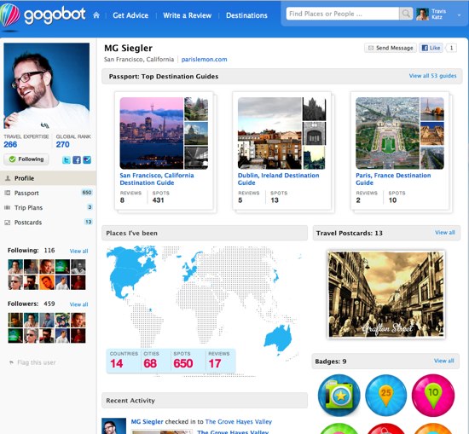Image resolution: width=469 pixels, height=434 pixels.
Task: Open Write a Review page
Action: [188, 15]
